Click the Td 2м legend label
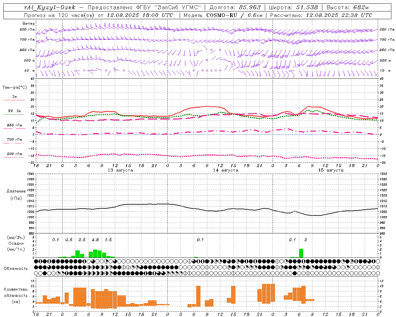This screenshot has width=396, height=317. [x=14, y=111]
